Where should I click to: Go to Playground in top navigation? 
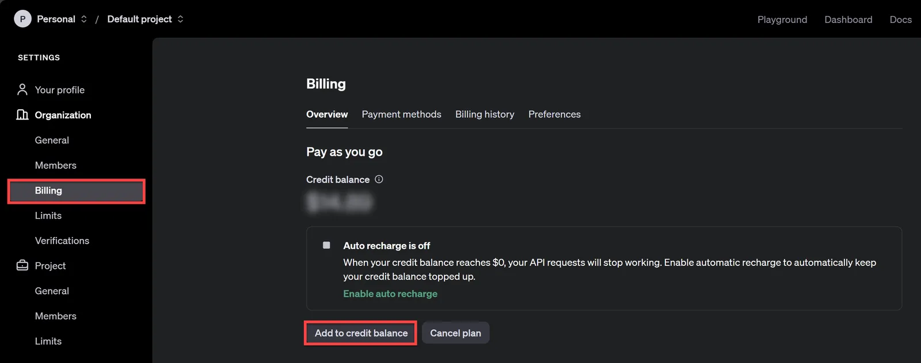tap(782, 20)
